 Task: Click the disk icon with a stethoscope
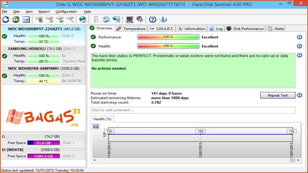pos(39,20)
